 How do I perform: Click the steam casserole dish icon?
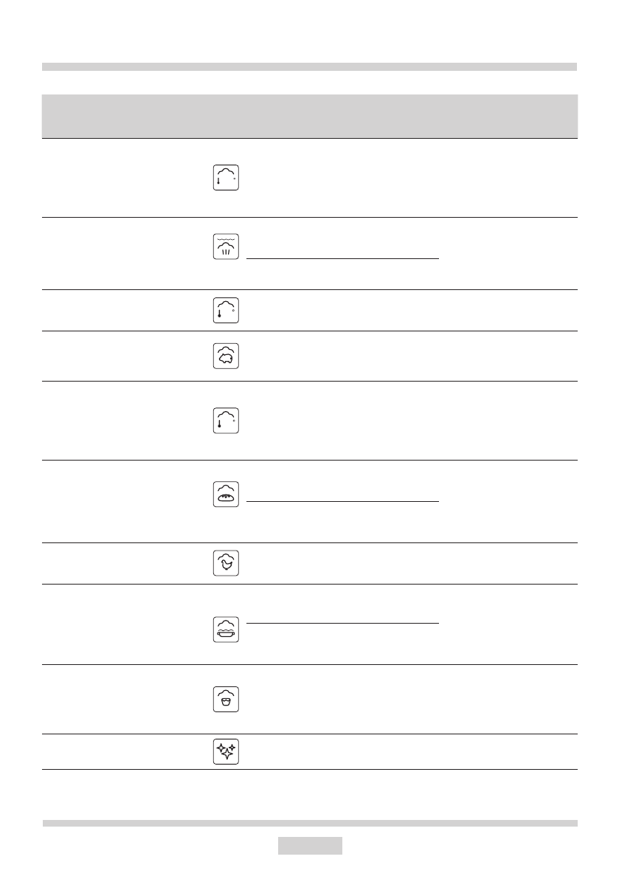[226, 628]
